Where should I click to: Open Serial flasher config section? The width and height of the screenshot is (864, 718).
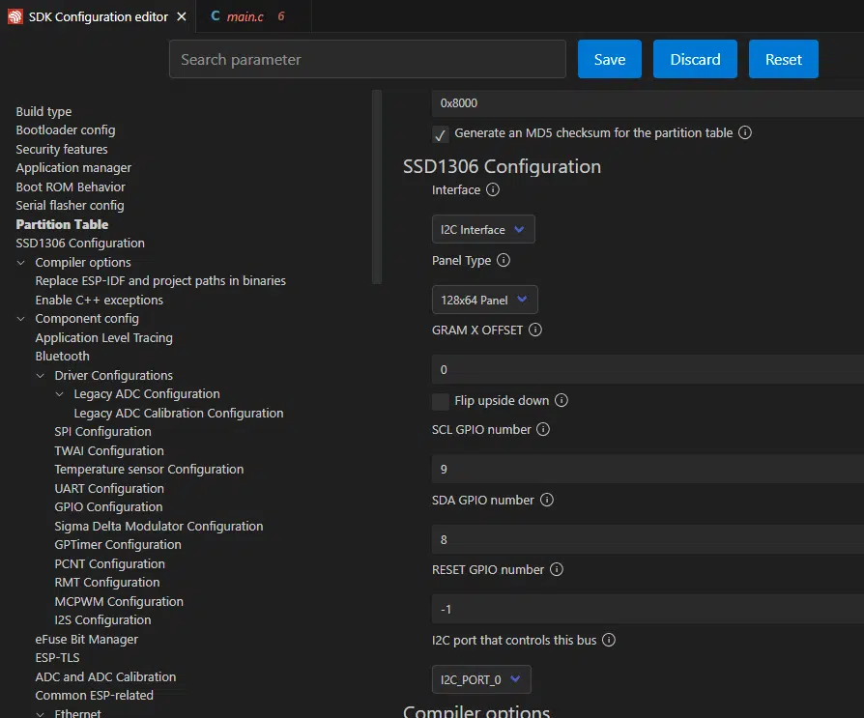pyautogui.click(x=70, y=206)
